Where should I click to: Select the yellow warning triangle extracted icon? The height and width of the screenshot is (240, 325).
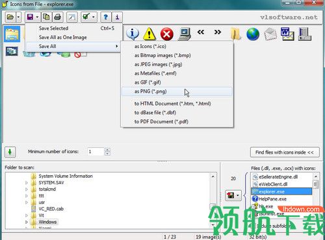149,34
